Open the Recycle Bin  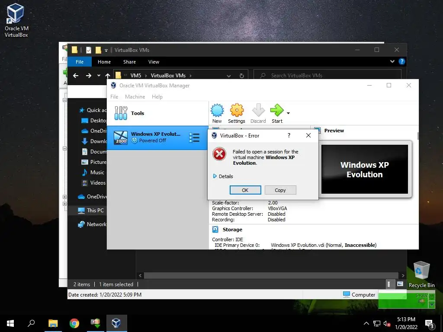(x=421, y=274)
